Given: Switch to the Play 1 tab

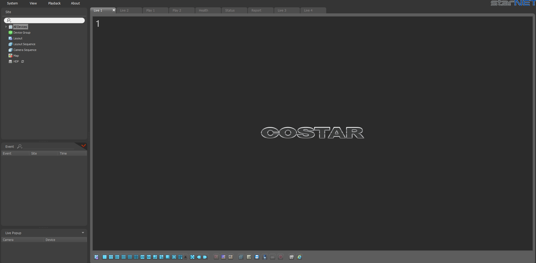Looking at the screenshot, I should [155, 10].
